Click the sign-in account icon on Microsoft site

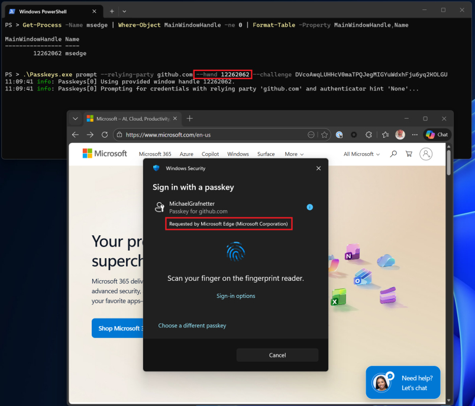pos(426,154)
